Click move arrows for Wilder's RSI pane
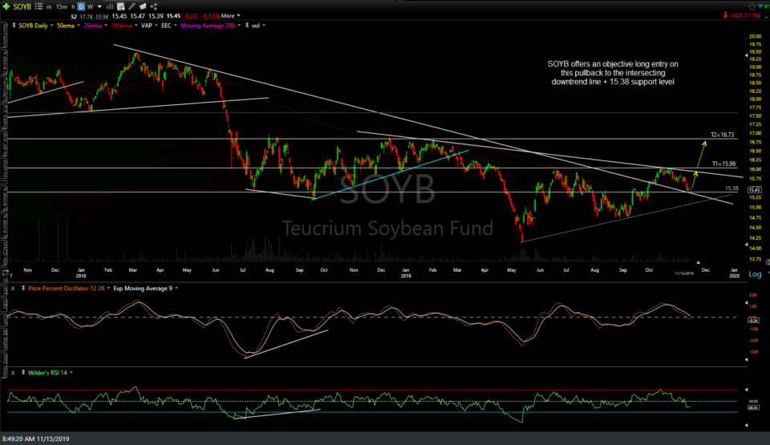This screenshot has width=770, height=445. tap(23, 373)
